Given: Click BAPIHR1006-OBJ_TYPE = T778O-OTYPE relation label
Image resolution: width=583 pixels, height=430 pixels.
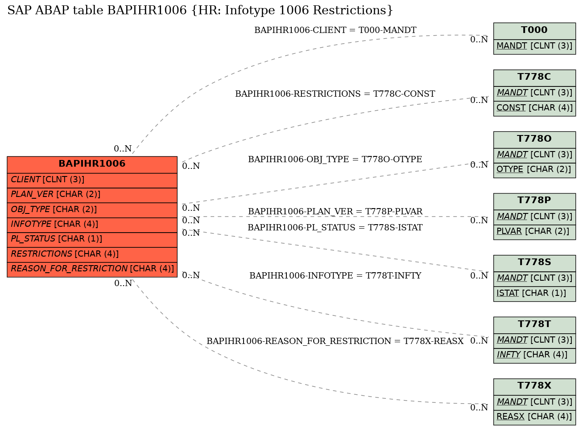Looking at the screenshot, I should (x=335, y=160).
